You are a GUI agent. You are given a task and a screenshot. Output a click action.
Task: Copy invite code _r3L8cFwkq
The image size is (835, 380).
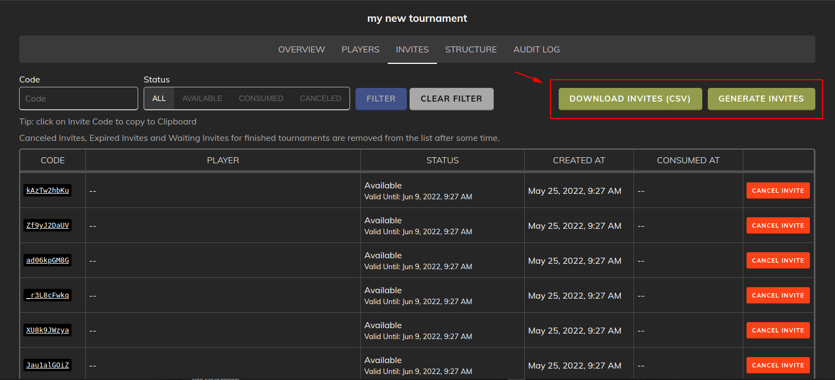48,295
